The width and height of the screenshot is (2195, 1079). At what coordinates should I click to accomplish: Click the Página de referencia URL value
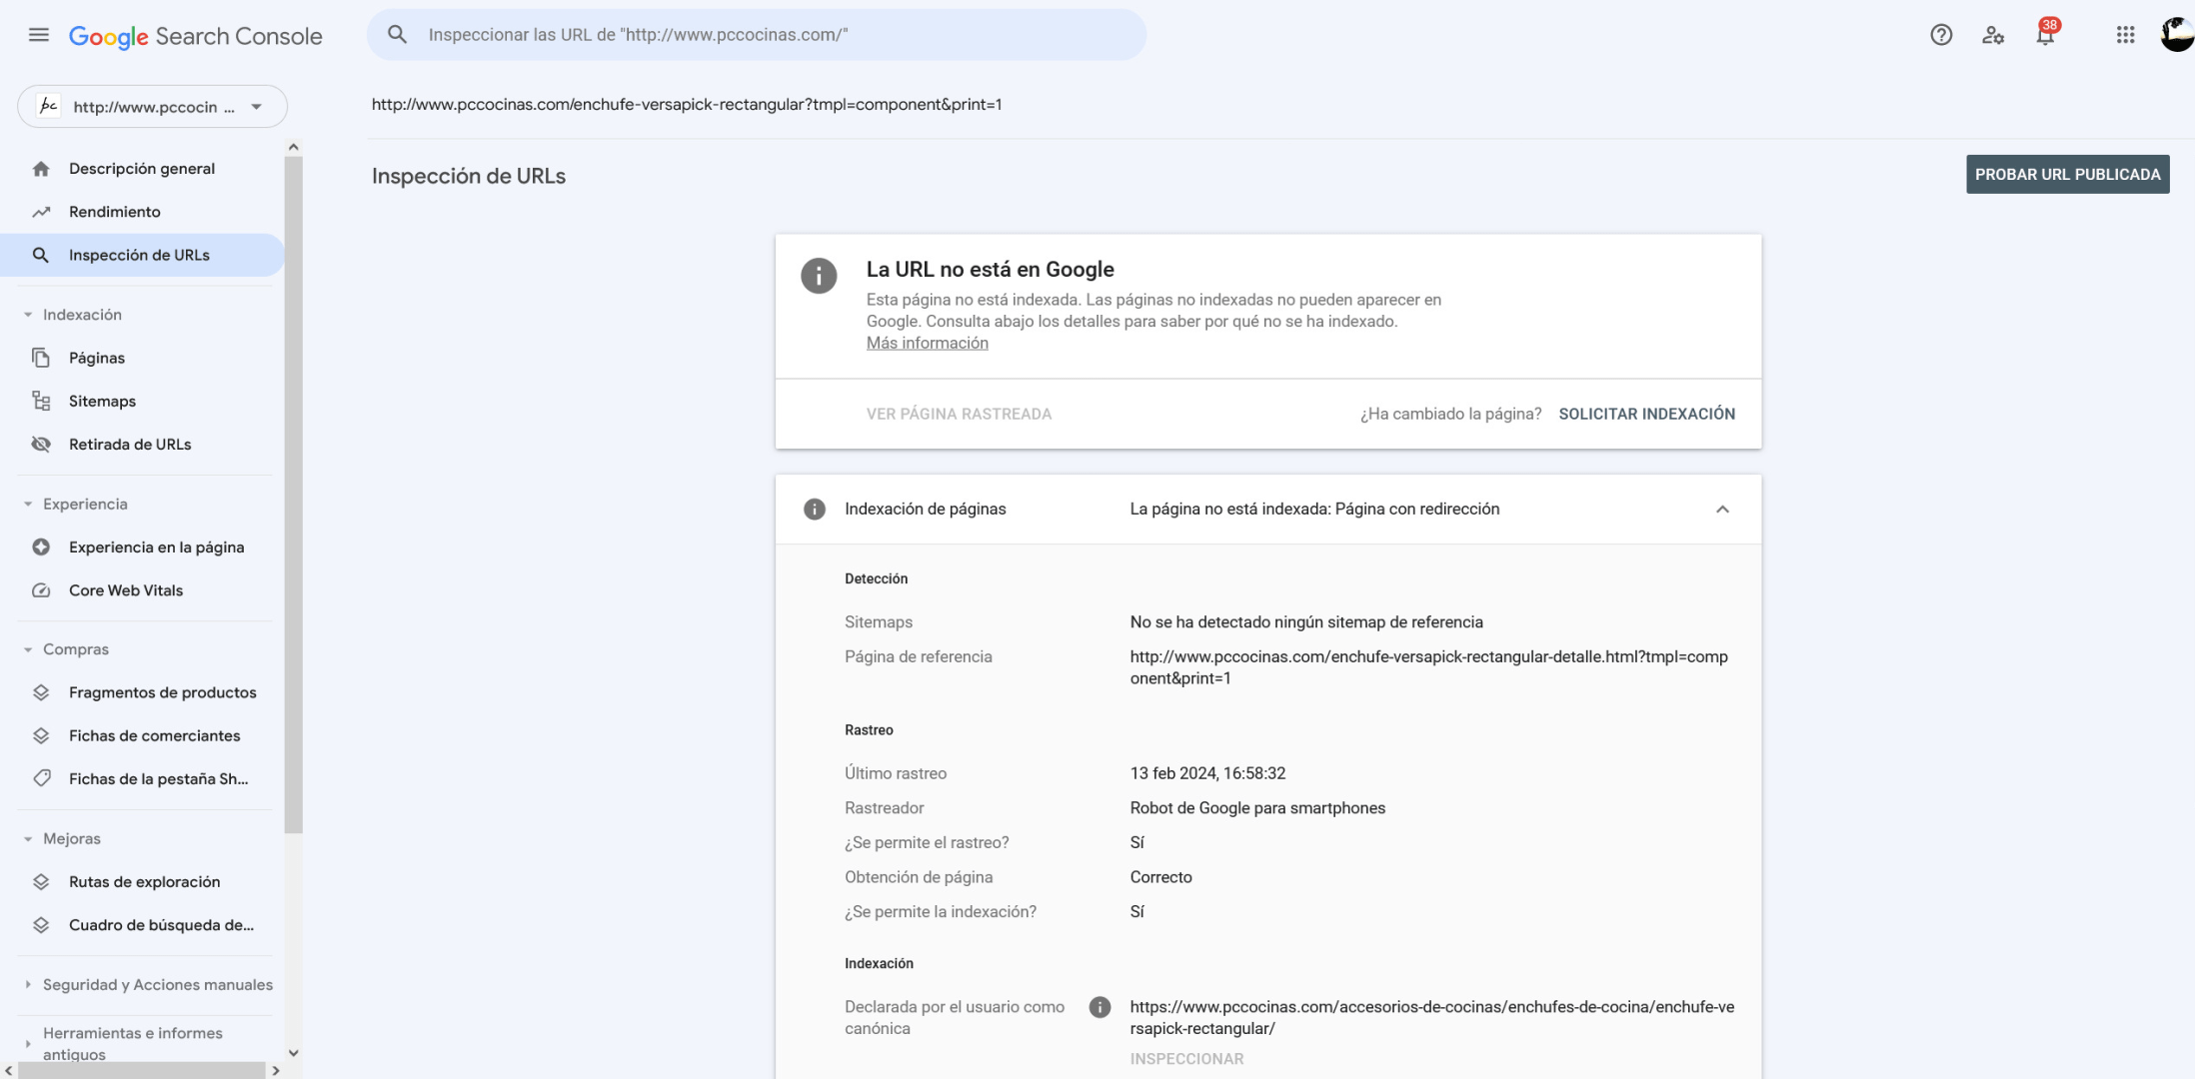[1429, 667]
